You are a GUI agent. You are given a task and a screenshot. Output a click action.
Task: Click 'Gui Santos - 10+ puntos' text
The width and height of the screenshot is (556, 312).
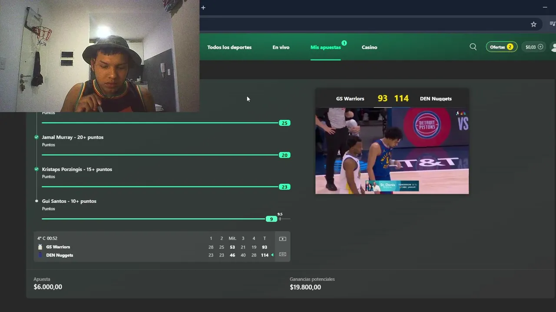point(69,201)
